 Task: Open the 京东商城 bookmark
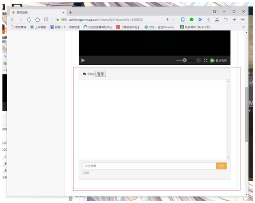pyautogui.click(x=18, y=27)
